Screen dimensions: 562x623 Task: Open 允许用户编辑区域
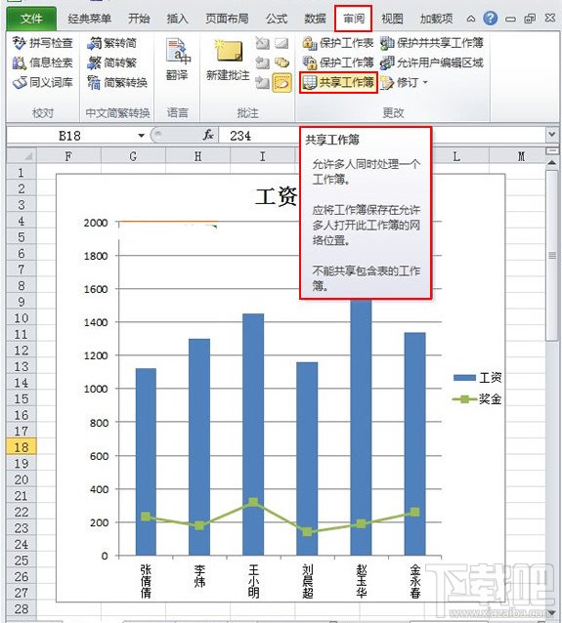[x=432, y=62]
